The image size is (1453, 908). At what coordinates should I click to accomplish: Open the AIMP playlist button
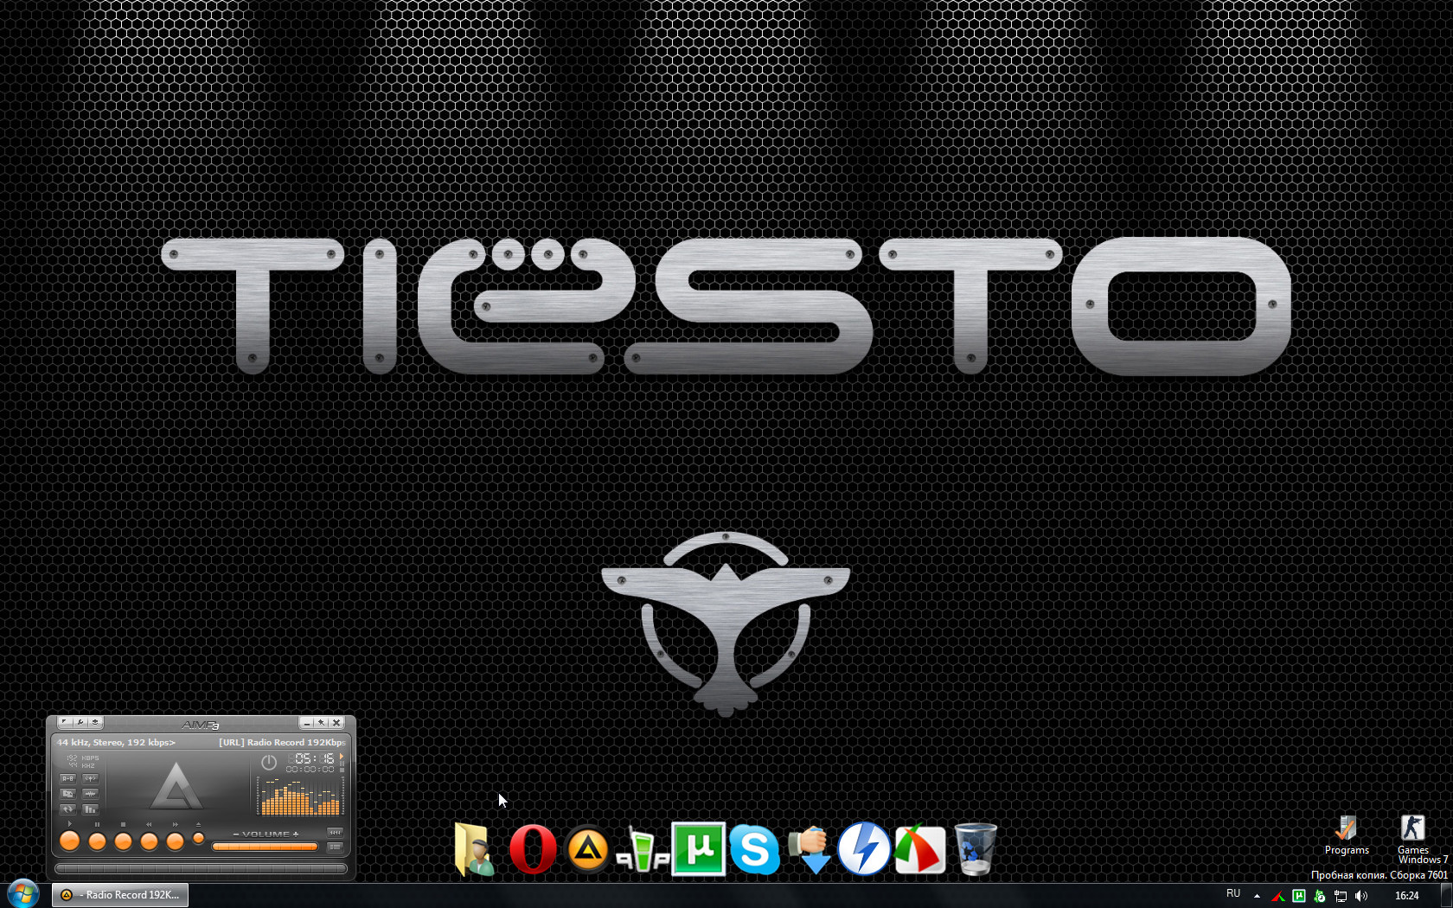coord(335,847)
